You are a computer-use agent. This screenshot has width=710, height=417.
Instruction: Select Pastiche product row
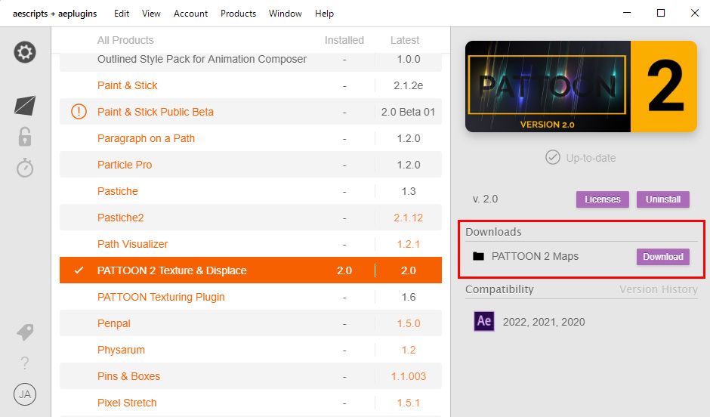251,191
